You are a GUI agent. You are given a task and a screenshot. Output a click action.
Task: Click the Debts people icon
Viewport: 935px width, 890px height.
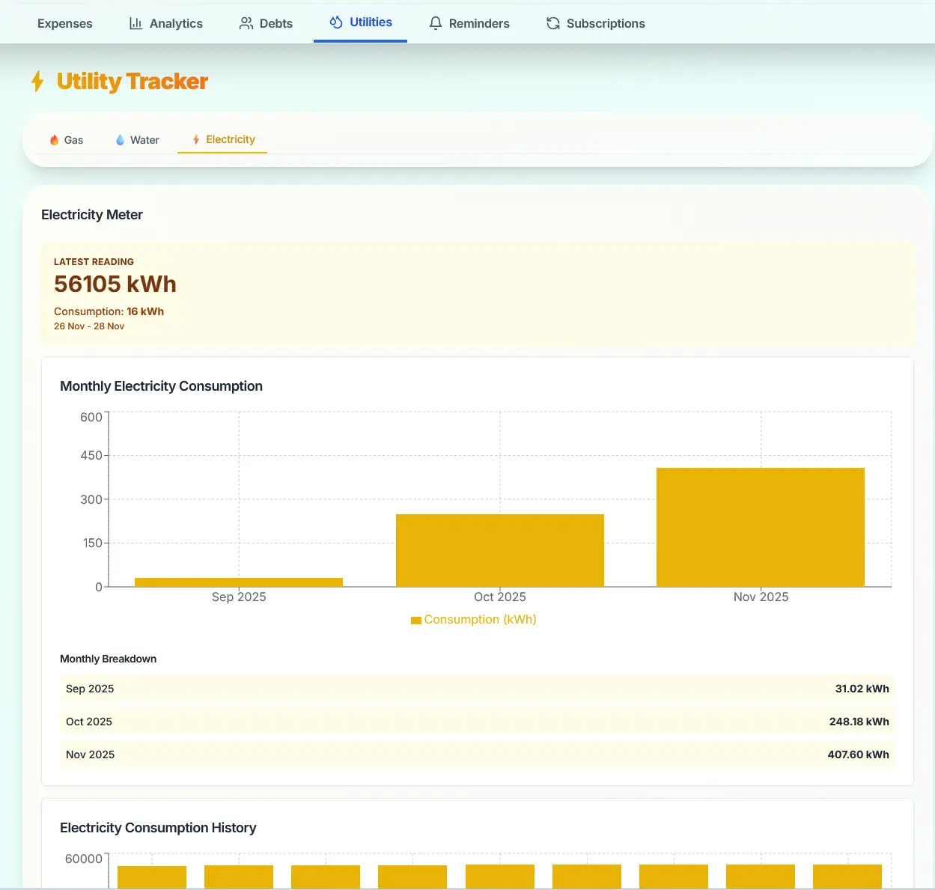click(246, 23)
